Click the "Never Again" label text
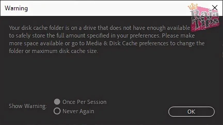The width and height of the screenshot is (223, 125). [x=78, y=111]
